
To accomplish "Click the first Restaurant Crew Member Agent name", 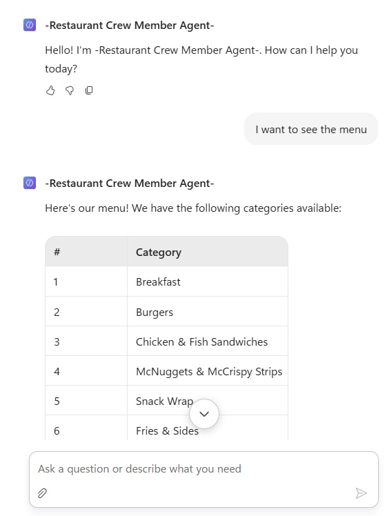I will [129, 26].
